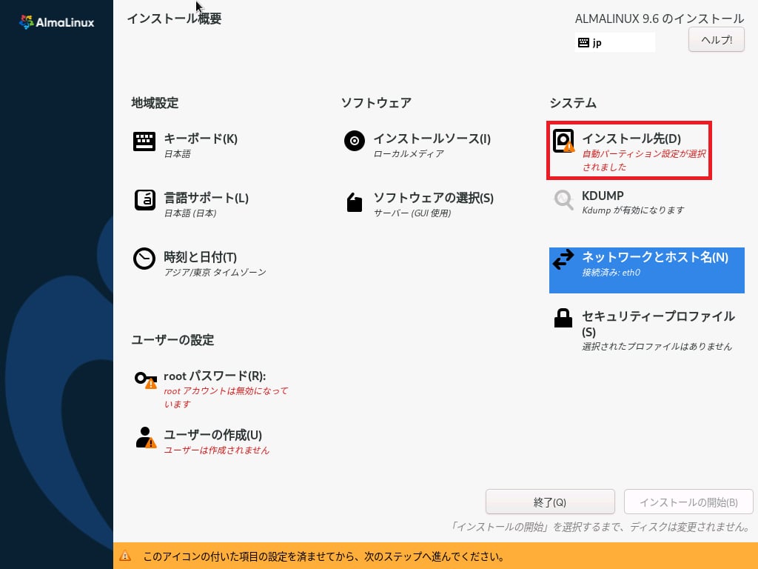Image resolution: width=758 pixels, height=569 pixels.
Task: Open the キーボード(K) settings label
Action: pyautogui.click(x=201, y=139)
